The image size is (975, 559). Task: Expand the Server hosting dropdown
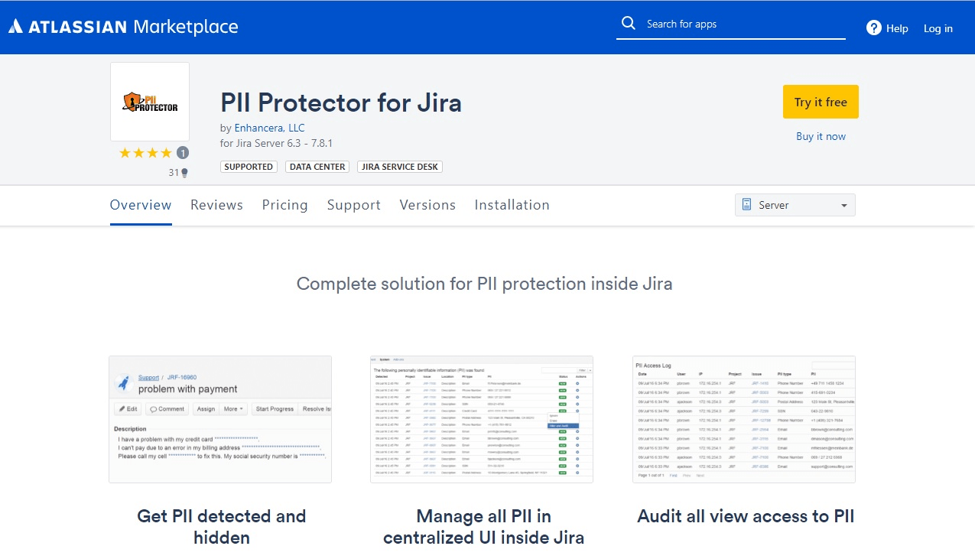pyautogui.click(x=794, y=204)
